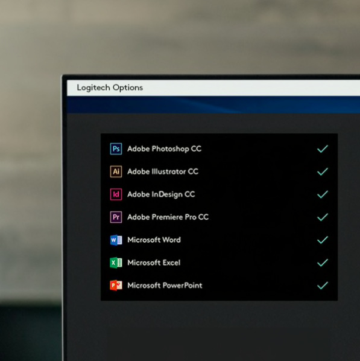
Task: Select the Microsoft PowerPoint label
Action: click(x=165, y=286)
